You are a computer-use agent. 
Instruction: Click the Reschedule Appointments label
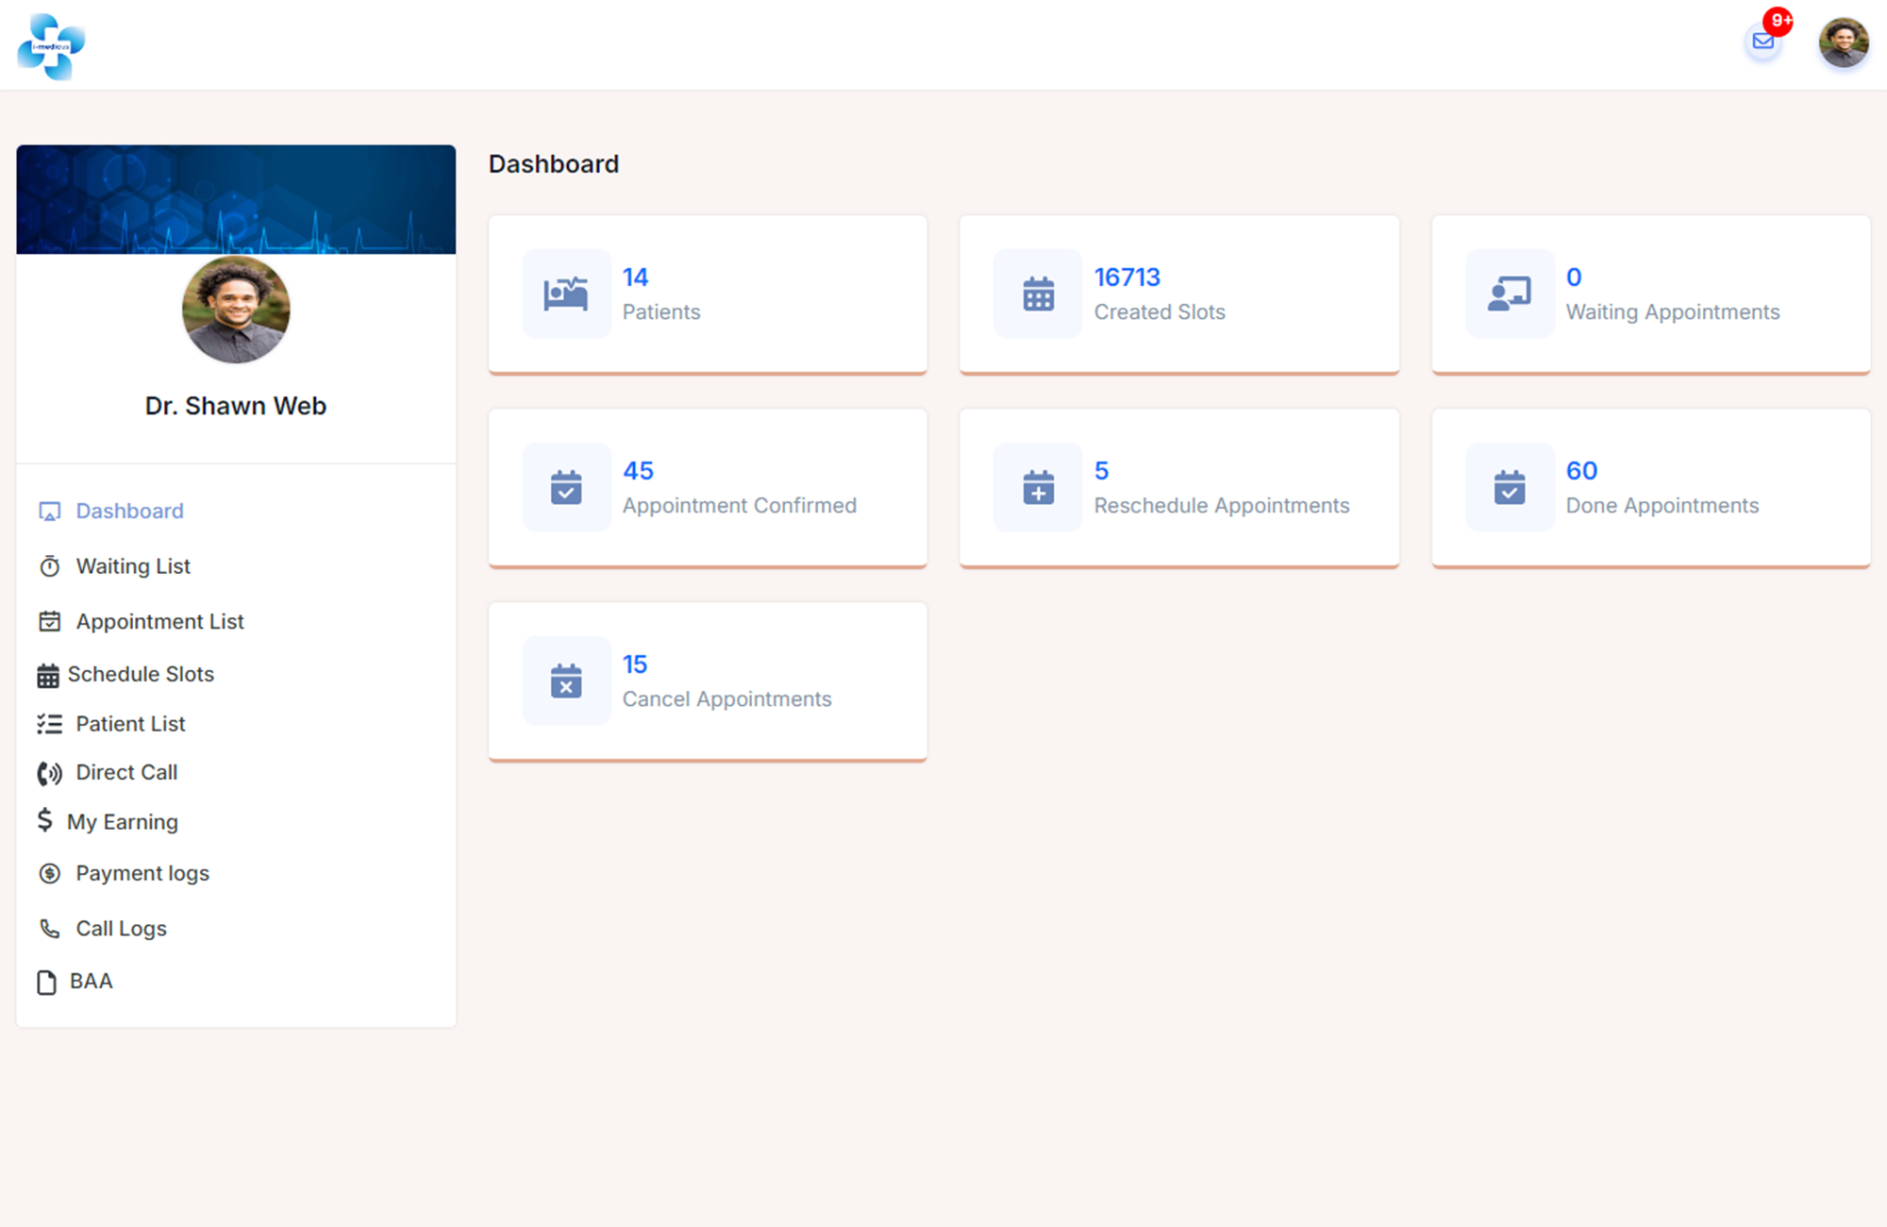pyautogui.click(x=1222, y=506)
